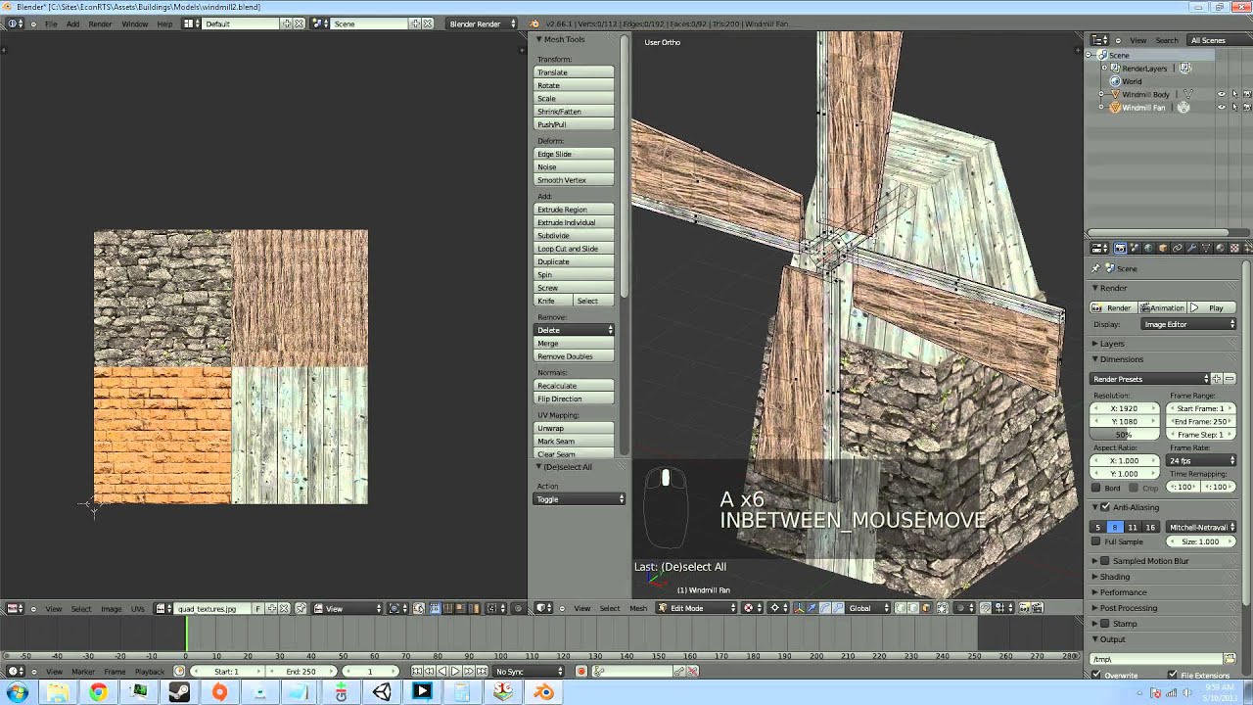Click the browse folder icon beside /tmp\ output path
The image size is (1253, 705).
[x=1230, y=659]
